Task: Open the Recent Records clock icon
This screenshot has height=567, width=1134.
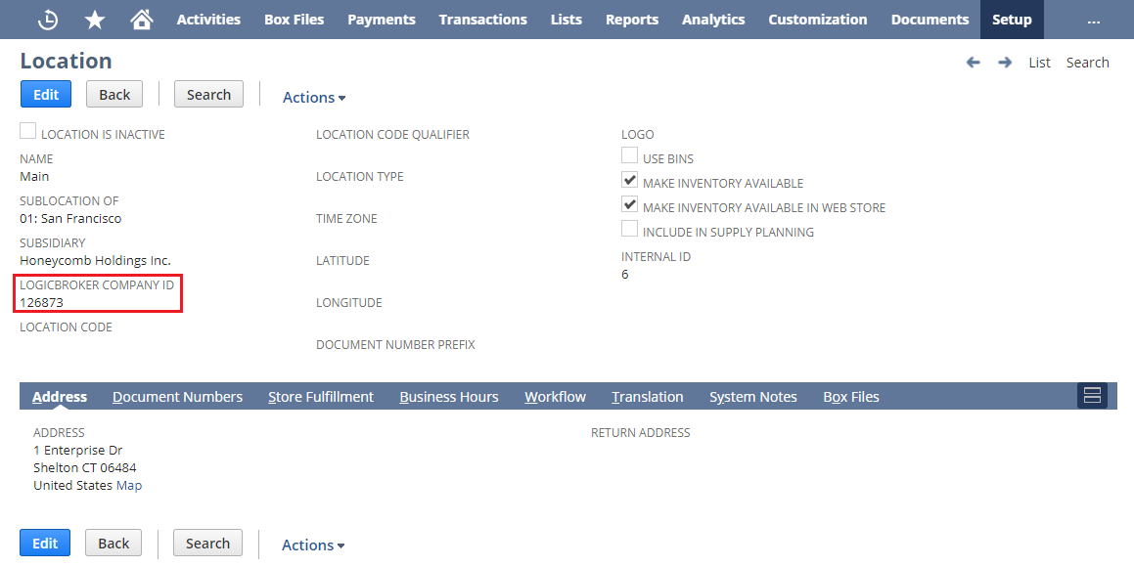Action: pyautogui.click(x=47, y=20)
